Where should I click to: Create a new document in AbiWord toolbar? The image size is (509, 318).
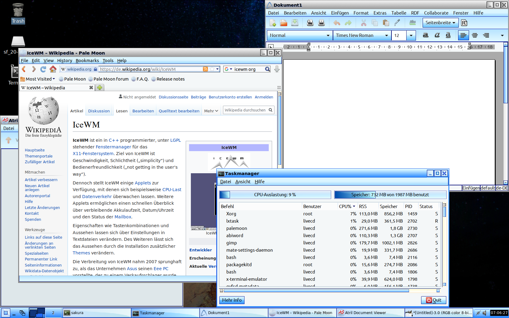click(x=272, y=23)
